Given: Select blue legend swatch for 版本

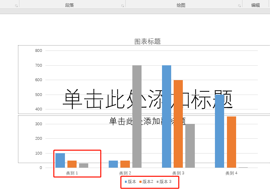Looking at the screenshot, I should click(x=126, y=182).
